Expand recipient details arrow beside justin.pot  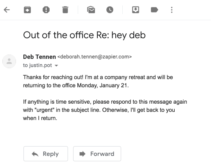[56, 65]
